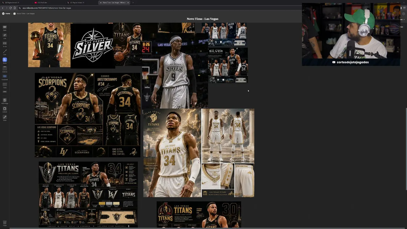
Task: Focus the app.milanote.com address bar
Action: tap(159, 8)
